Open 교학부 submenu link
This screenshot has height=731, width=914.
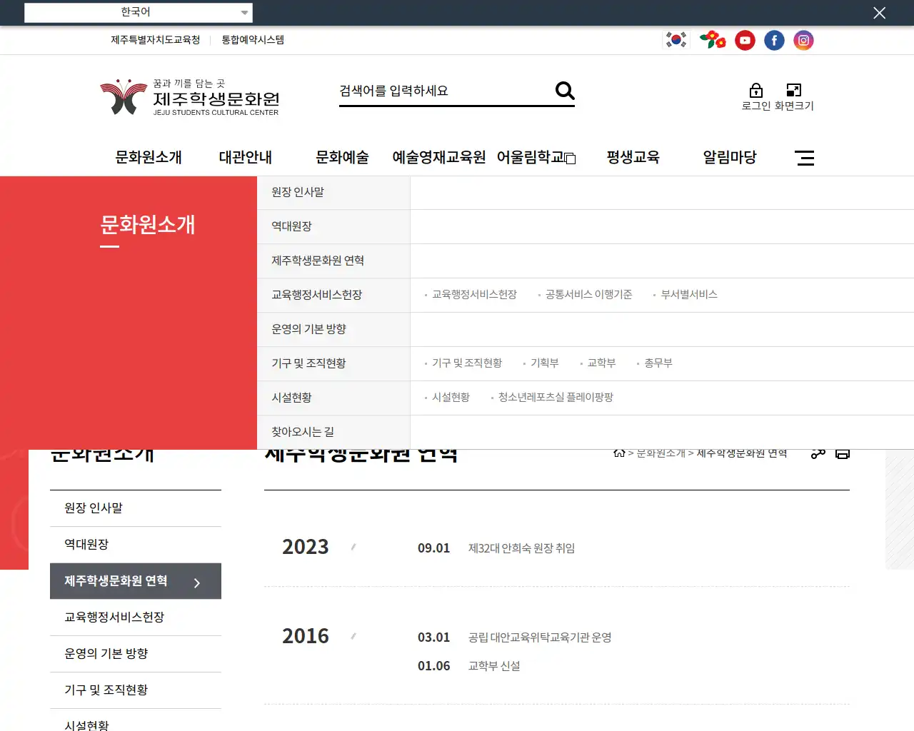pos(601,363)
